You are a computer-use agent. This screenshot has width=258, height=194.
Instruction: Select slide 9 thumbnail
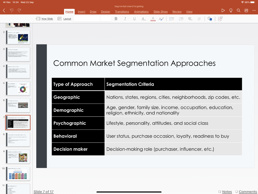pyautogui.click(x=18, y=157)
